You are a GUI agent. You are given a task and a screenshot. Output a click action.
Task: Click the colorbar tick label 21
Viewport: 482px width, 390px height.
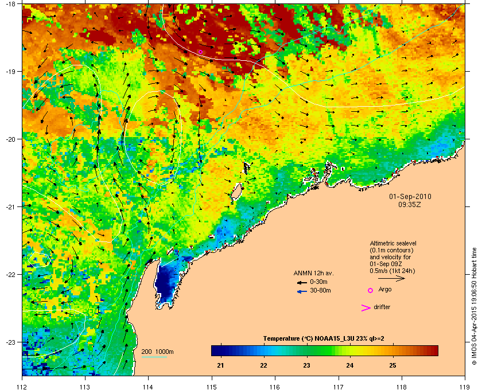click(x=220, y=366)
